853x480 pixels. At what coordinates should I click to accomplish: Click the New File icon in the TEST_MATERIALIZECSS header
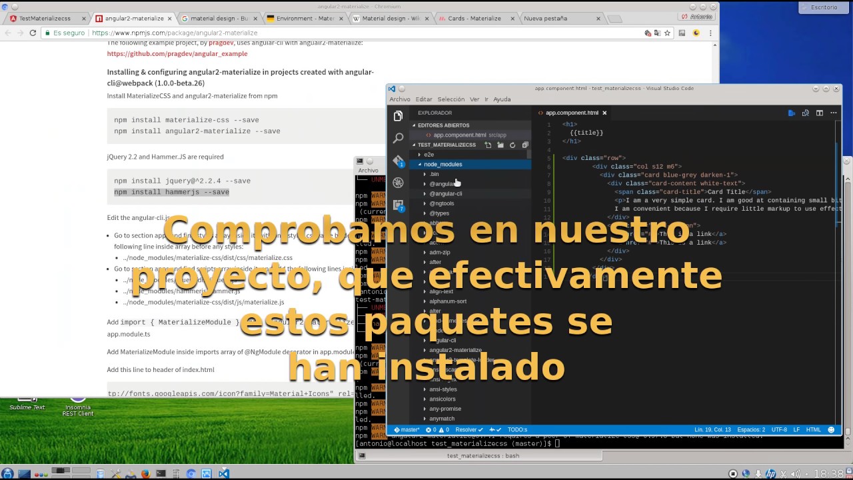tap(488, 145)
